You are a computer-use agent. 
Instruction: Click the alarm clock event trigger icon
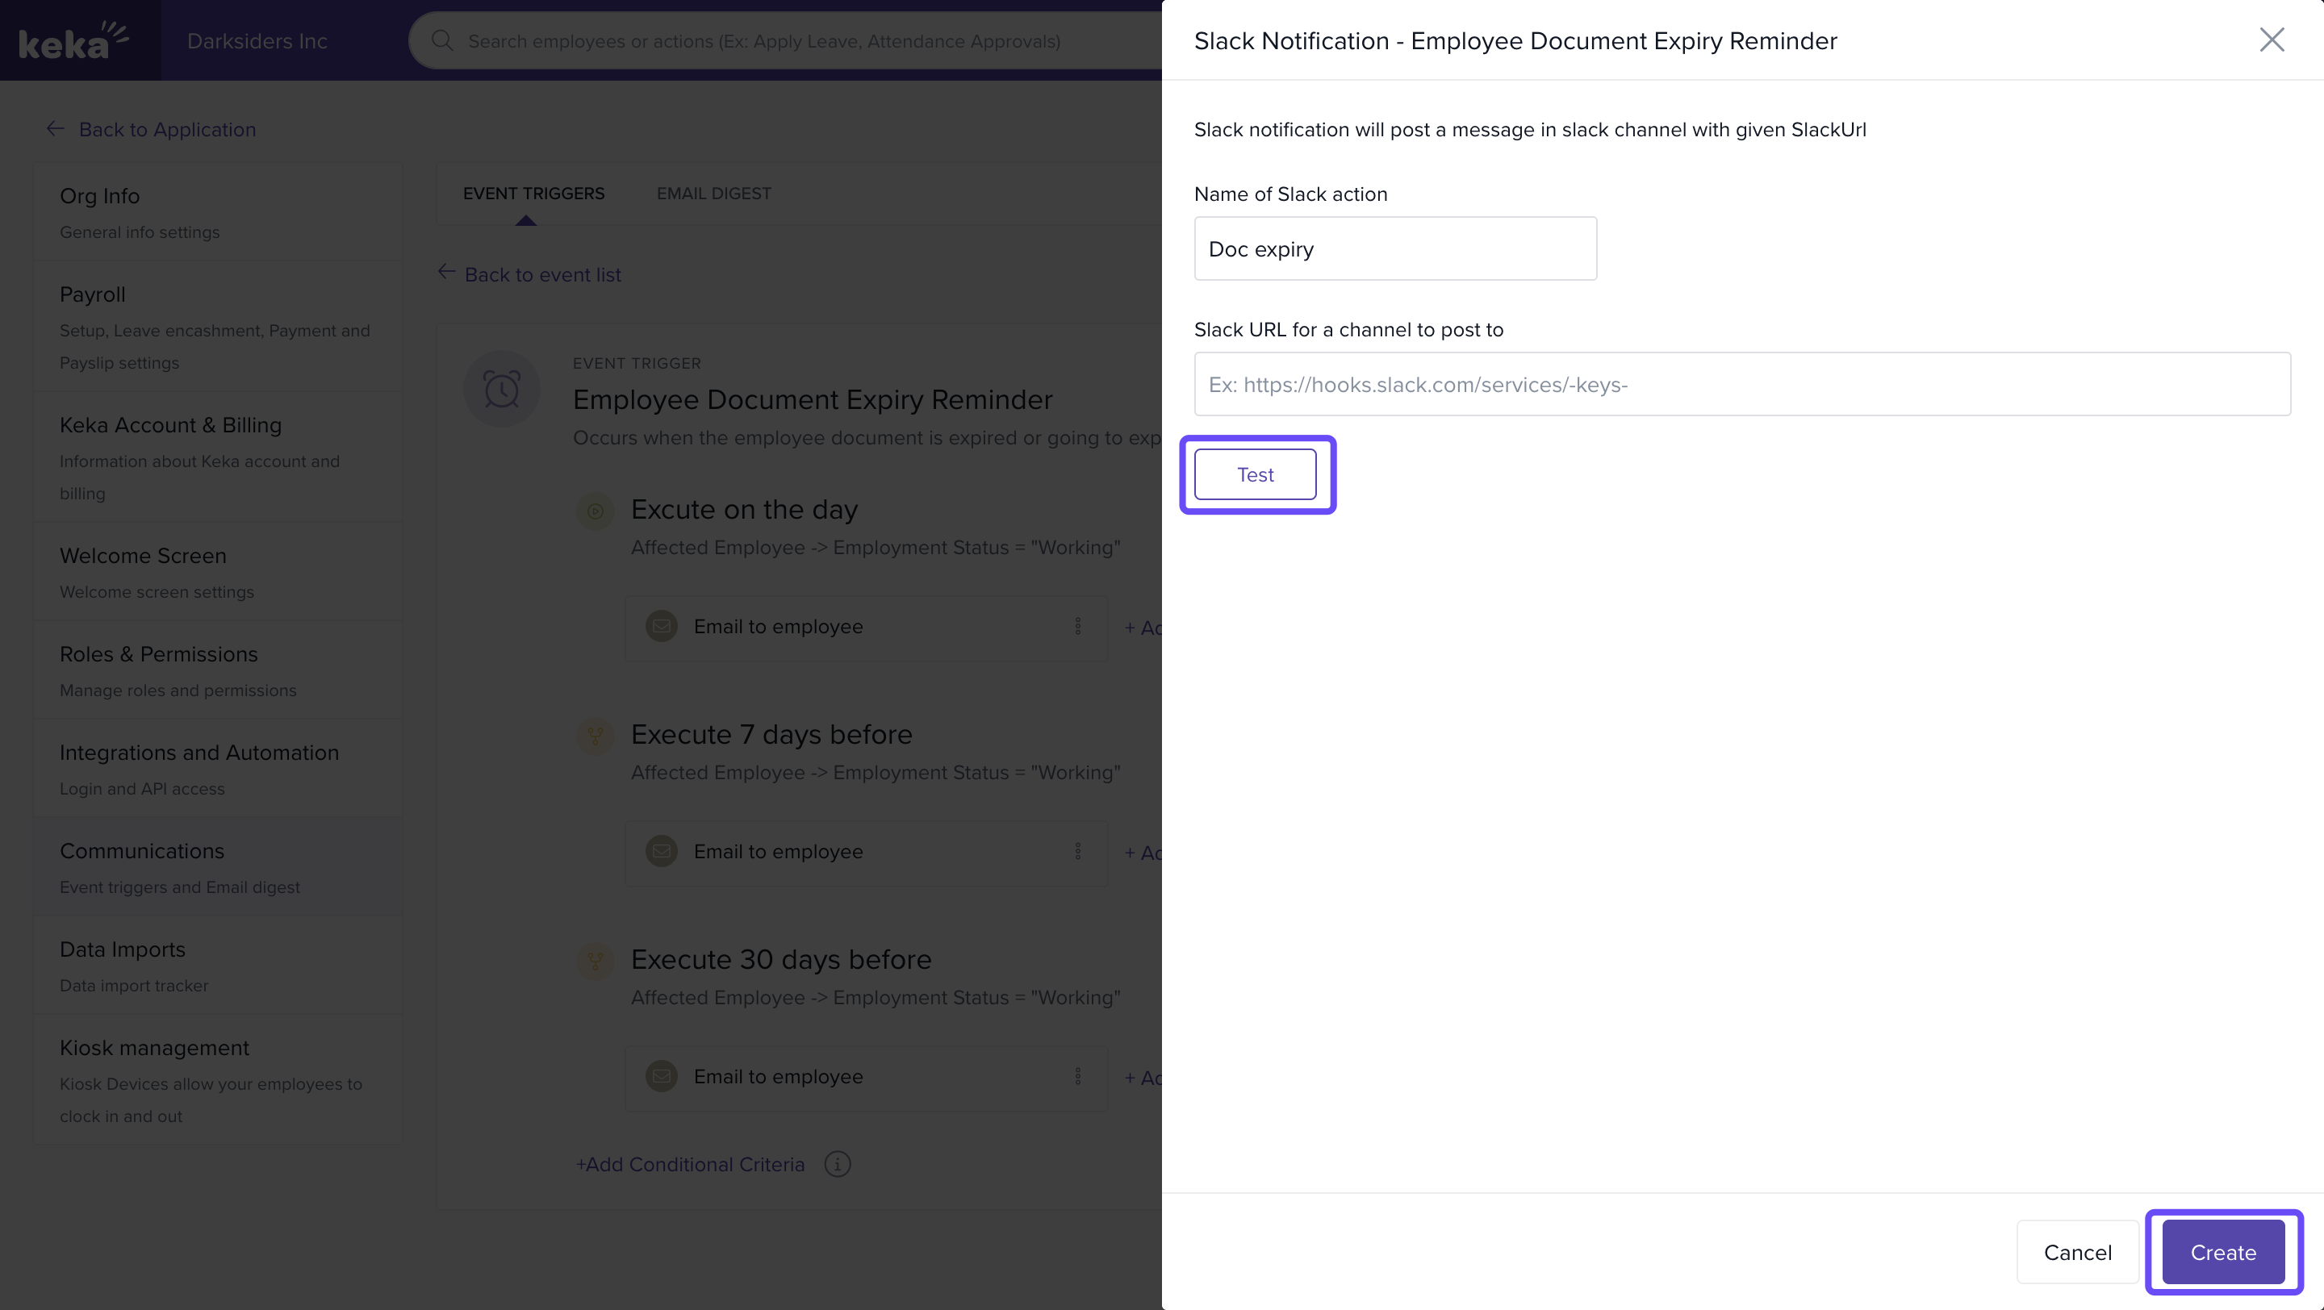point(502,389)
